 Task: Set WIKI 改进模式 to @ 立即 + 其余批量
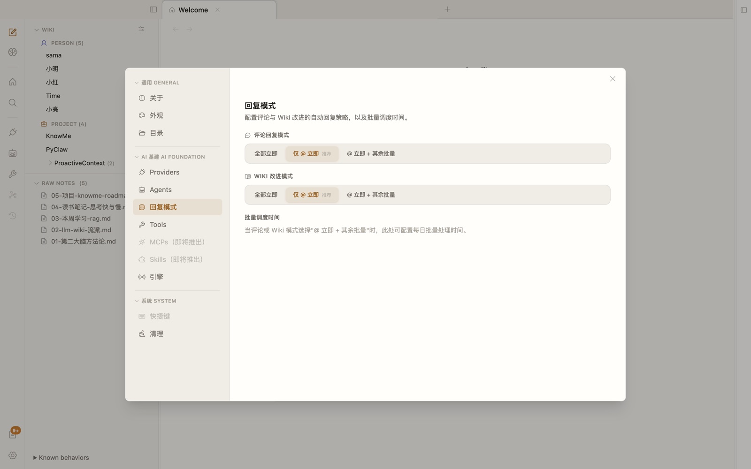[x=371, y=195]
